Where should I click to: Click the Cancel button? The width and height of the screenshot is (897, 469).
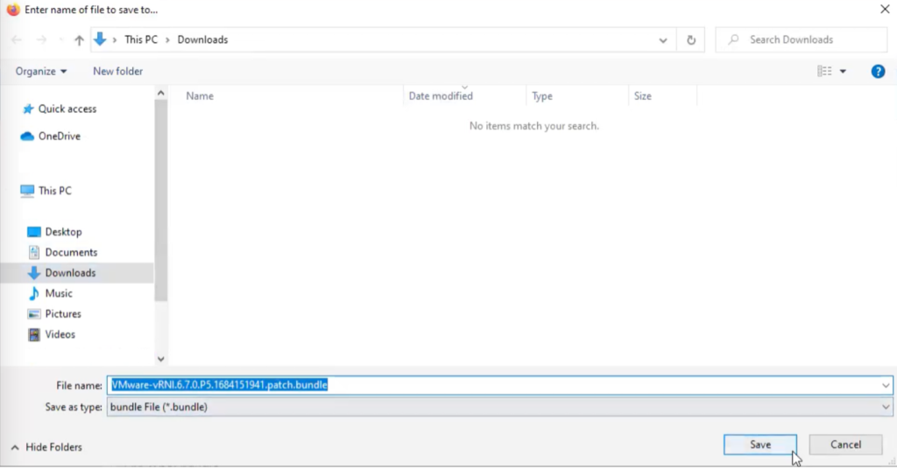click(x=845, y=445)
